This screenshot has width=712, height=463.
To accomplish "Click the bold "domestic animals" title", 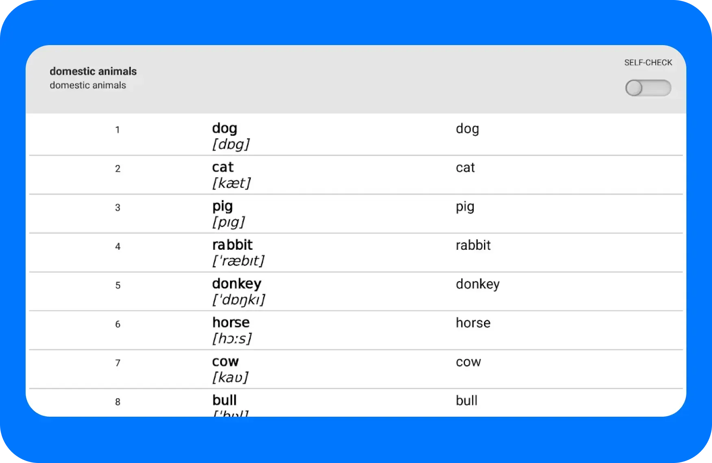I will 93,71.
